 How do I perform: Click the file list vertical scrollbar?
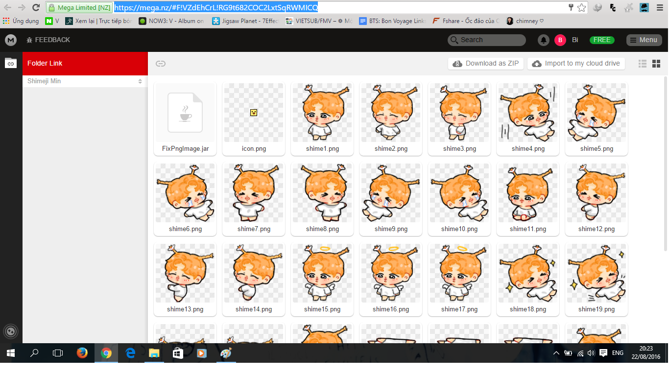click(666, 164)
